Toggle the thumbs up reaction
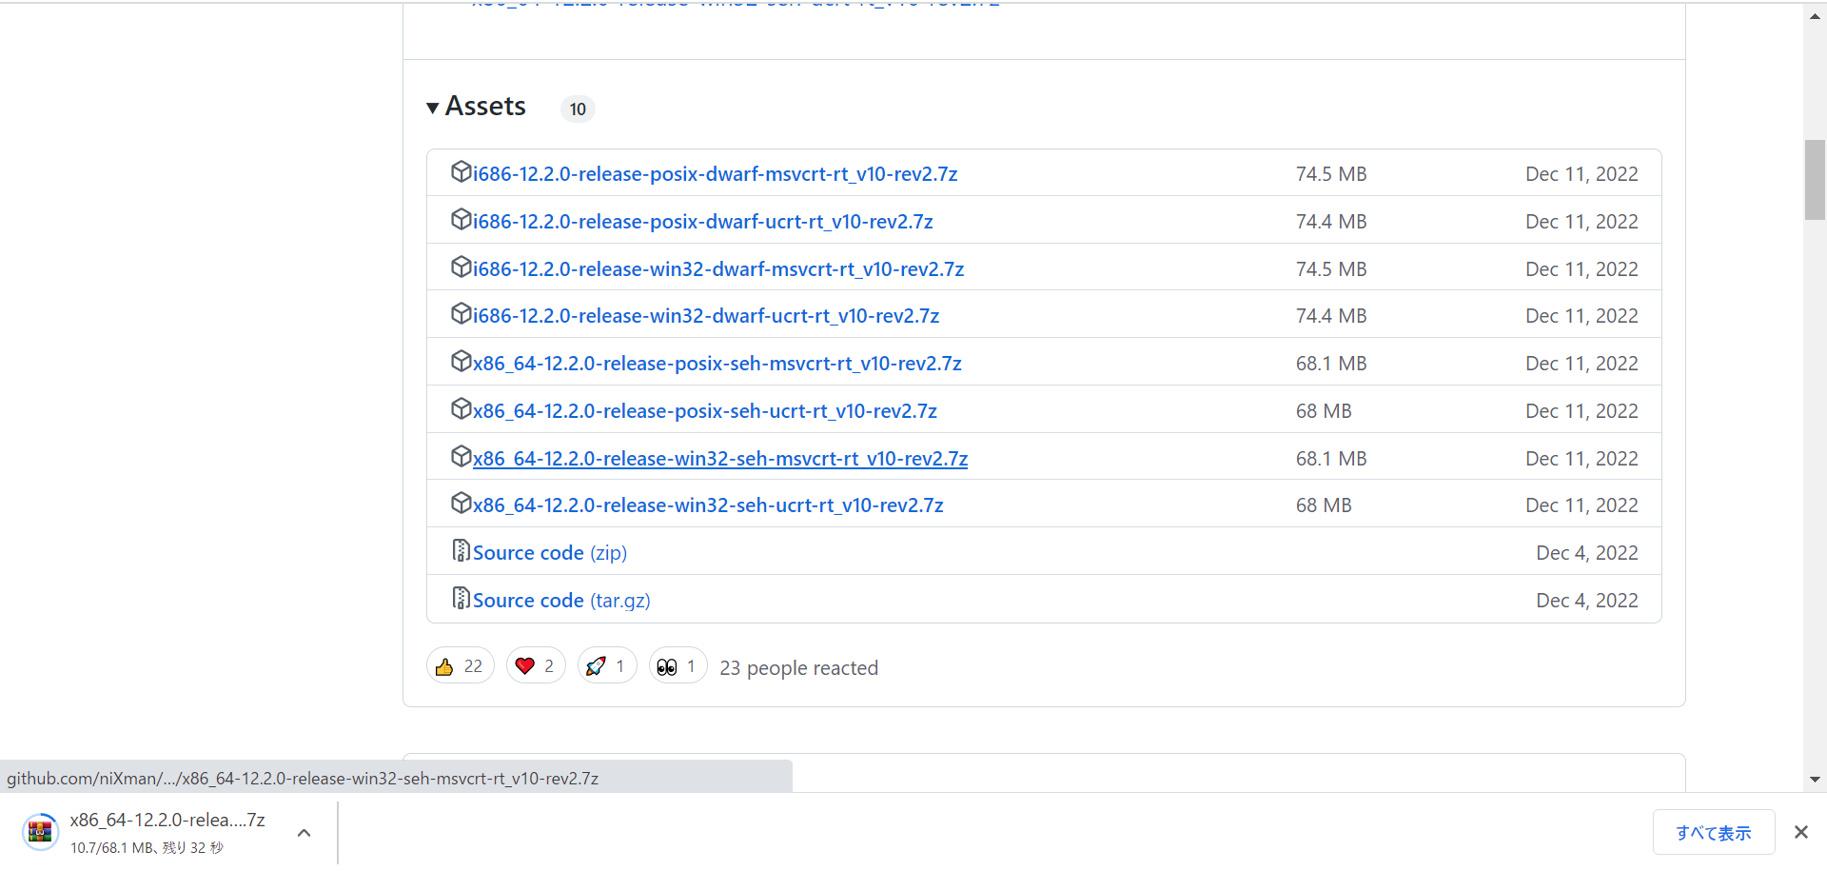Screen dimensions: 1827x871 tap(461, 666)
